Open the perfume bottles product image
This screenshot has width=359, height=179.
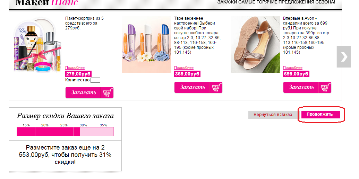146,45
